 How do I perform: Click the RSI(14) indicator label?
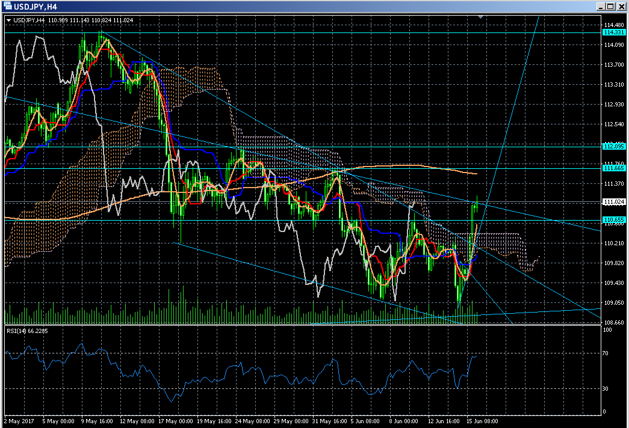pos(26,331)
